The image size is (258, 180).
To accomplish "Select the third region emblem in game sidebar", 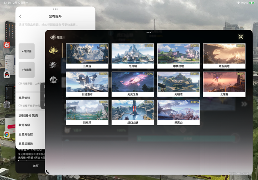I will tap(54, 80).
